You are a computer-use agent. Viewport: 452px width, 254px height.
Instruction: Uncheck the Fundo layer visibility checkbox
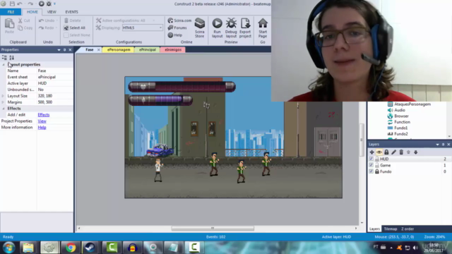pyautogui.click(x=371, y=171)
